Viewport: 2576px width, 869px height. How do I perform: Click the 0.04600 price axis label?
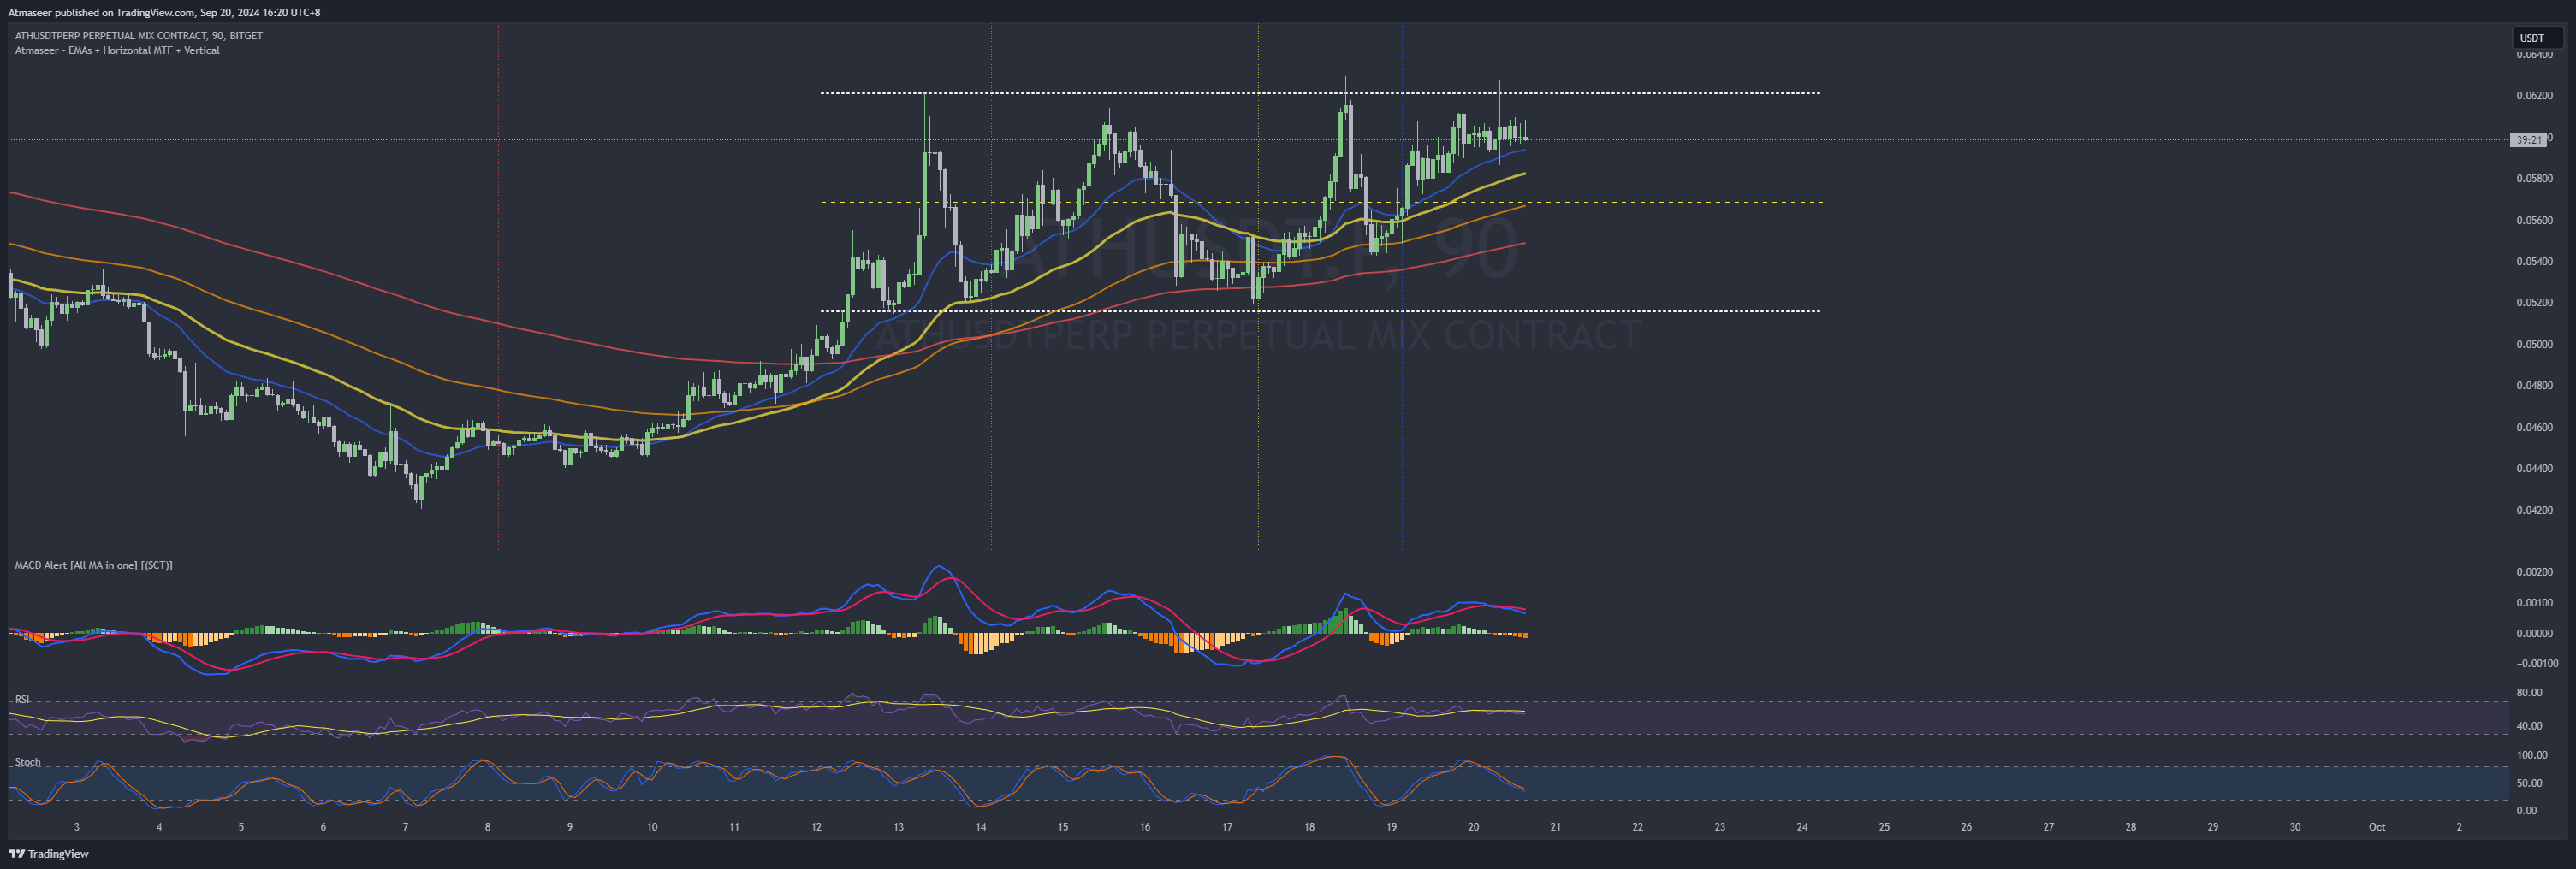[2534, 428]
